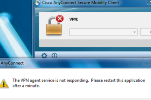Click the Cisco AnyConnect globe icon in title bar
This screenshot has height=100, width=151.
(x=38, y=3)
